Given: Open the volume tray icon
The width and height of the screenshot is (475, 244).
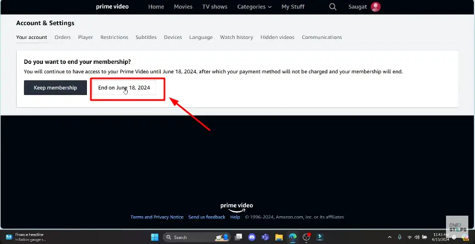Looking at the screenshot, I should pyautogui.click(x=417, y=237).
